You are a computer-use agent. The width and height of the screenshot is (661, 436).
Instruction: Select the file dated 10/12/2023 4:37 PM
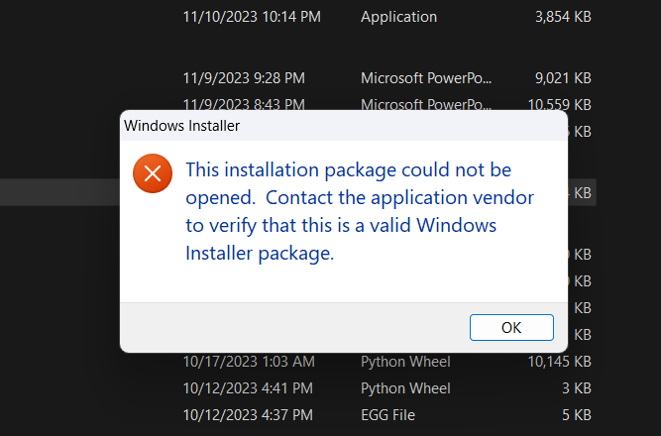248,414
